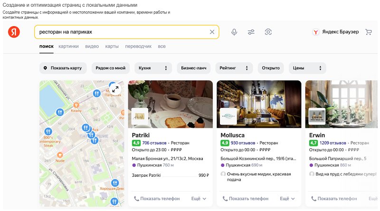Click the Пушкинская metro dot in the Patriki card
This screenshot has height=211, width=380.
click(134, 165)
